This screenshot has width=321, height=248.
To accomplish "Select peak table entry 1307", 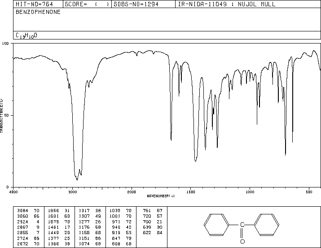I will click(x=84, y=216).
